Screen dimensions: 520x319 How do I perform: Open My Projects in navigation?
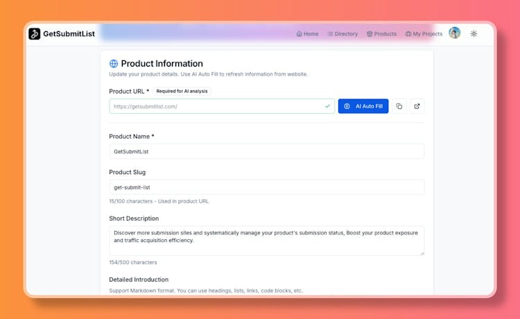tap(424, 33)
